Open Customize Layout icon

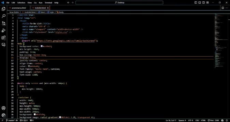tap(207, 3)
